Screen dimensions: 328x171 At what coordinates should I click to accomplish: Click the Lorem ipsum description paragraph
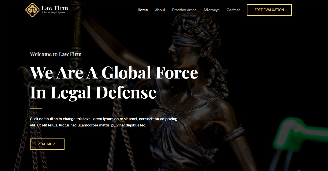pos(103,122)
